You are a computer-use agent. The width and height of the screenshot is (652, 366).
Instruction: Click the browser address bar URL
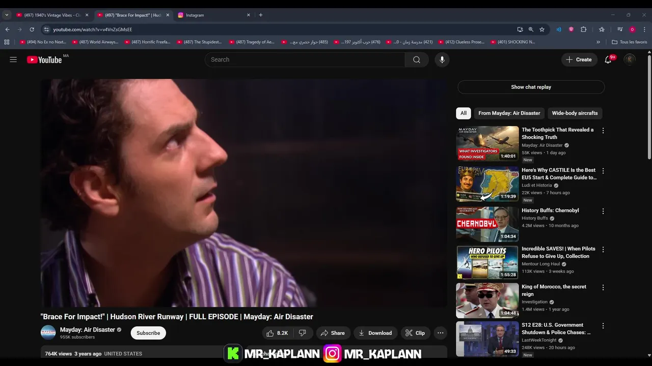pos(93,29)
